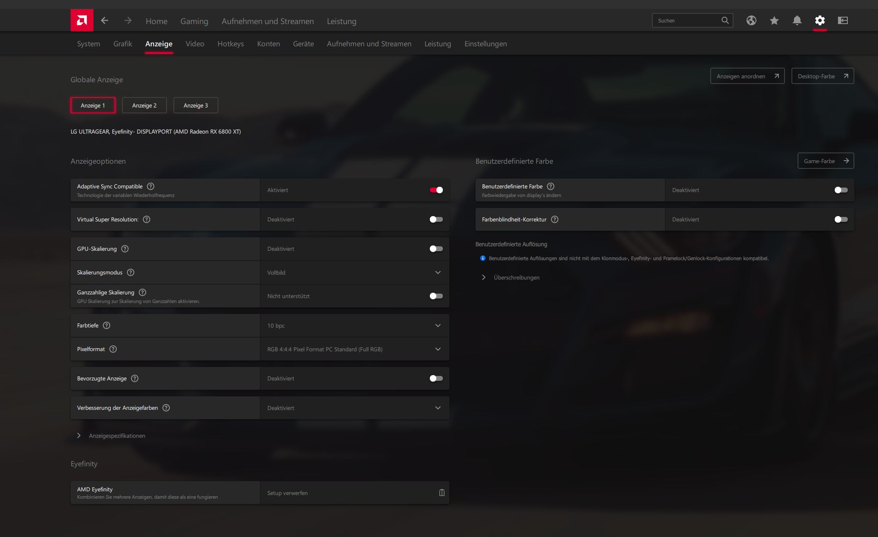Turn on Farbenblindheit-Korrektur switch
878x537 pixels.
841,219
